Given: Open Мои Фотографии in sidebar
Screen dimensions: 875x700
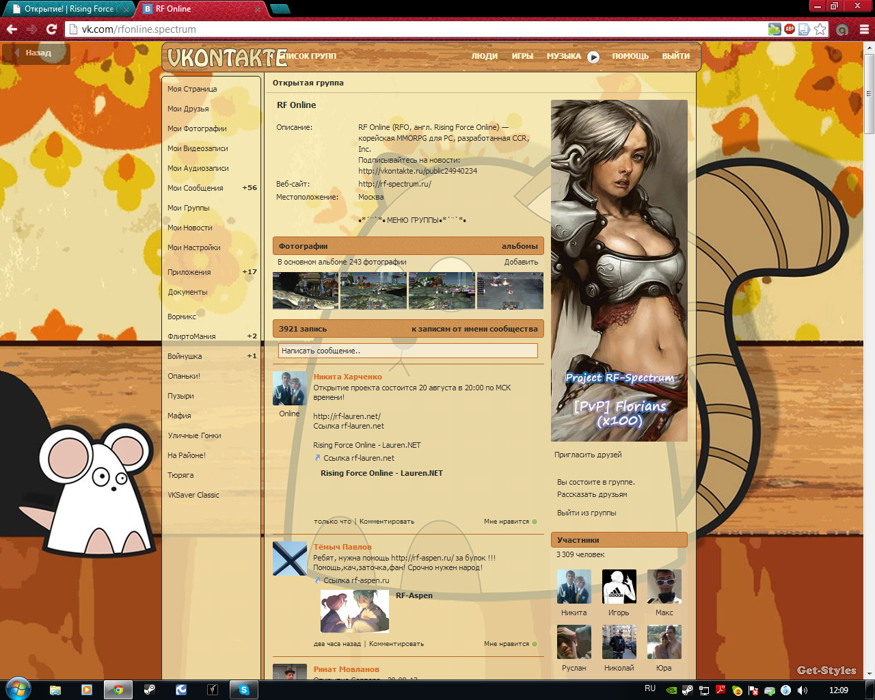Looking at the screenshot, I should click(x=197, y=129).
